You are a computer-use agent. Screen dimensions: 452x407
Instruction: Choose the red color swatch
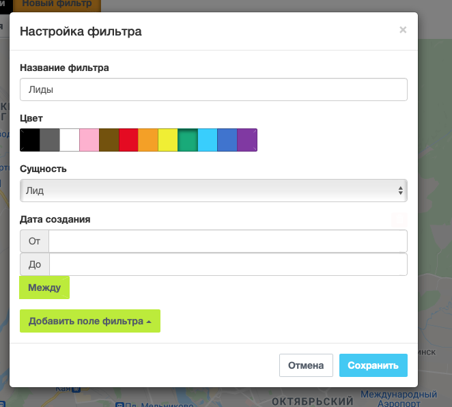[x=128, y=139]
